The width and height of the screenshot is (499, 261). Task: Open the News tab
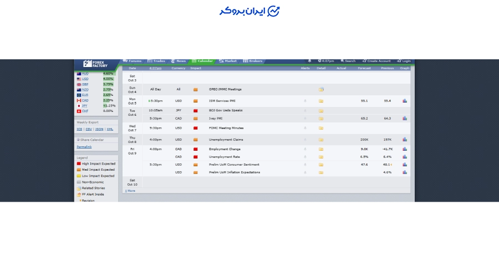tap(178, 61)
